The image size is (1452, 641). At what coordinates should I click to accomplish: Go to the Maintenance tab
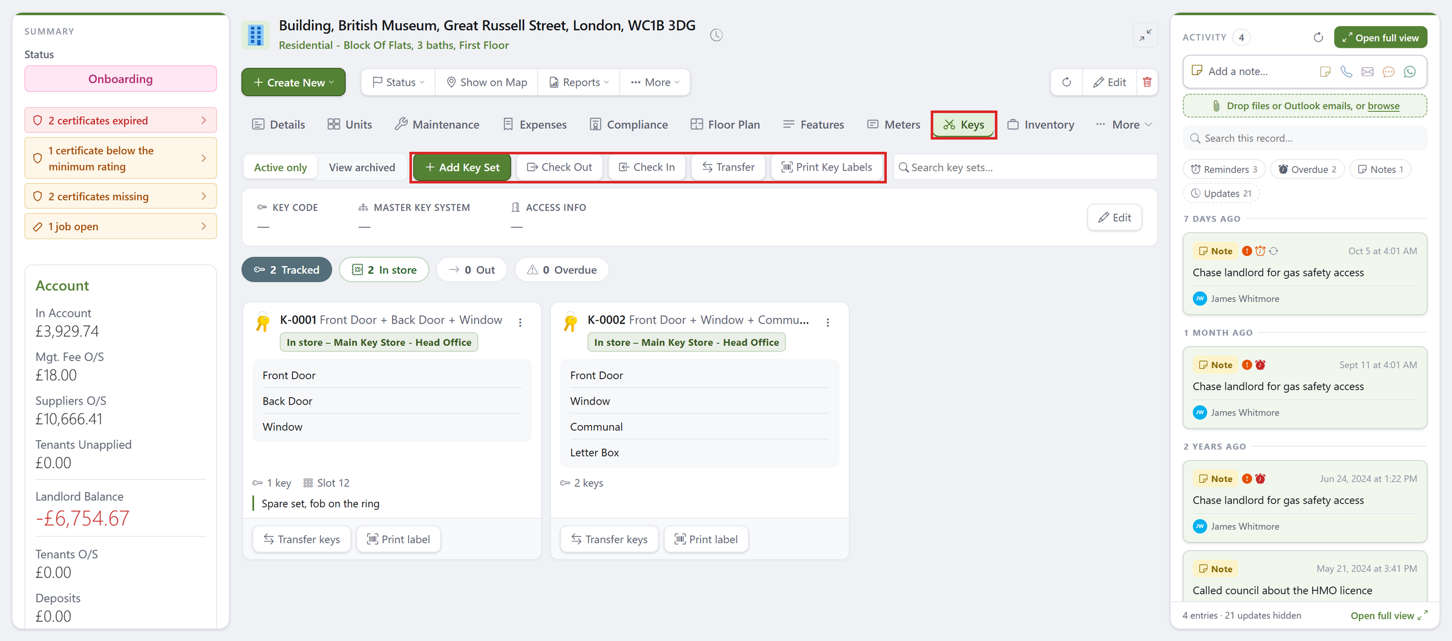437,125
